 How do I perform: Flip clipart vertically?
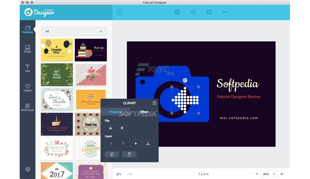[x=122, y=128]
